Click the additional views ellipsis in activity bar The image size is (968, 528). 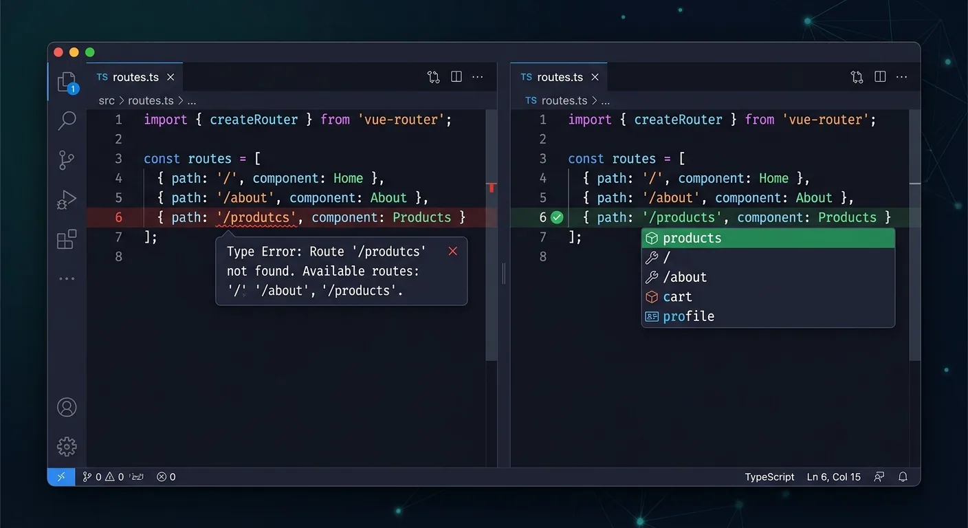pyautogui.click(x=66, y=278)
